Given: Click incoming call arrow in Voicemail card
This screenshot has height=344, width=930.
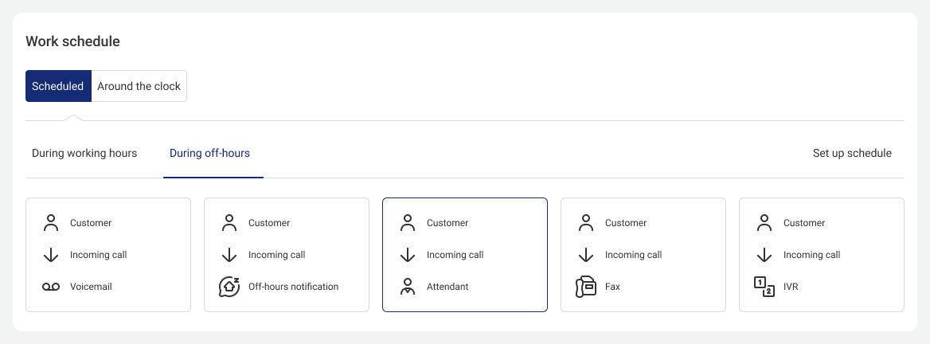Looking at the screenshot, I should point(51,255).
